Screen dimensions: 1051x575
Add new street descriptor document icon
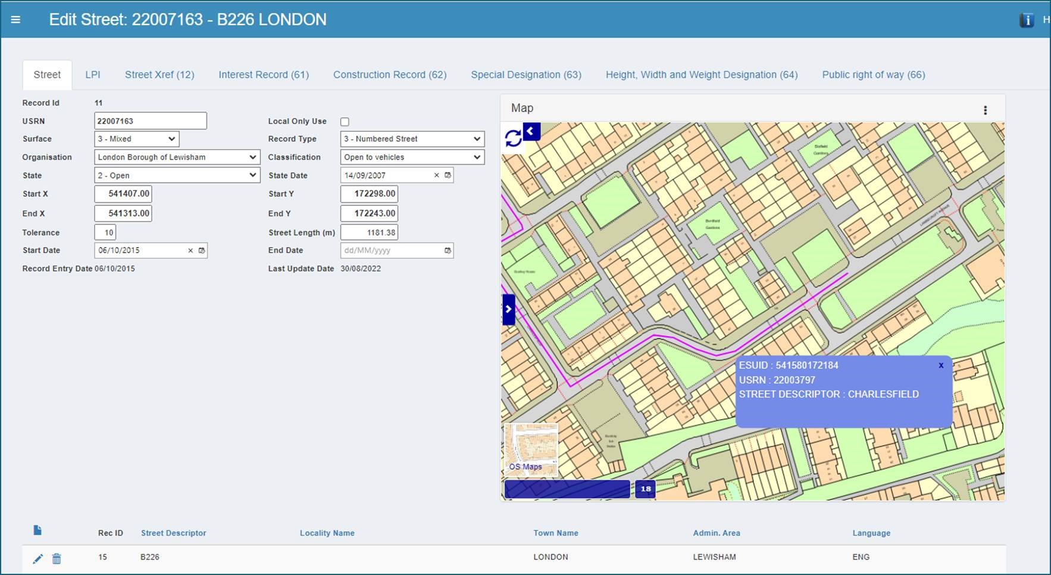[x=37, y=530]
